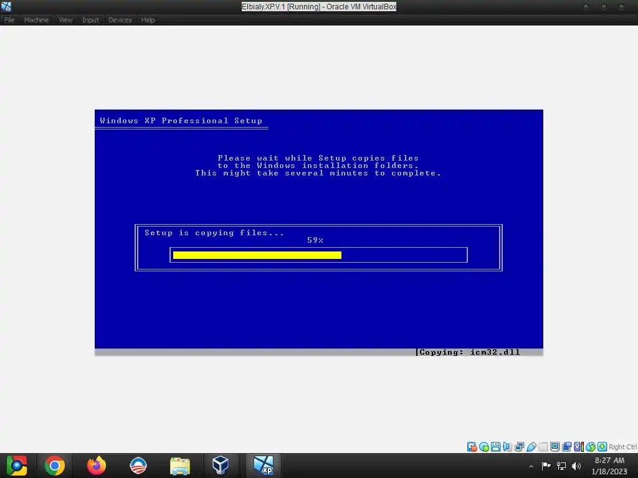The width and height of the screenshot is (638, 478).
Task: Open the File menu in VirtualBox
Action: [x=9, y=20]
